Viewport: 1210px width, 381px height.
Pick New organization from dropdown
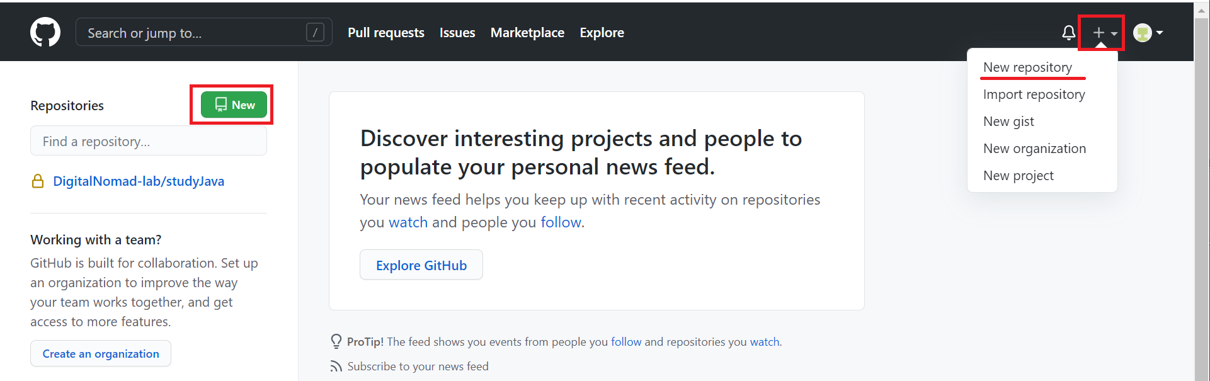pyautogui.click(x=1034, y=149)
